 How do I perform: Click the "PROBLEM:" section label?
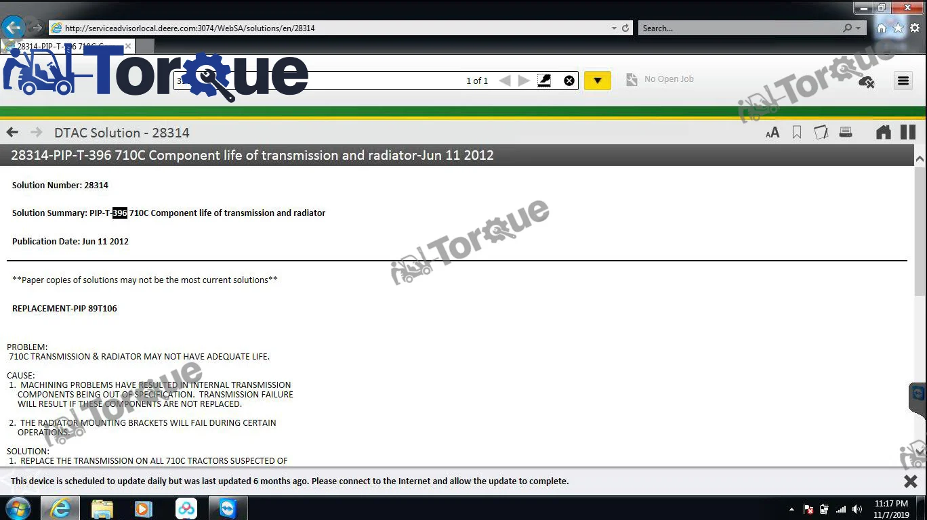click(x=27, y=347)
